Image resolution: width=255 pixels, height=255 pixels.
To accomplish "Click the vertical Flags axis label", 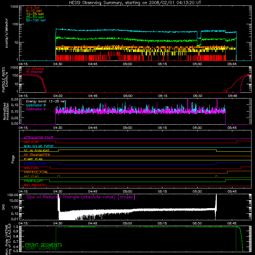I will 13,159.
